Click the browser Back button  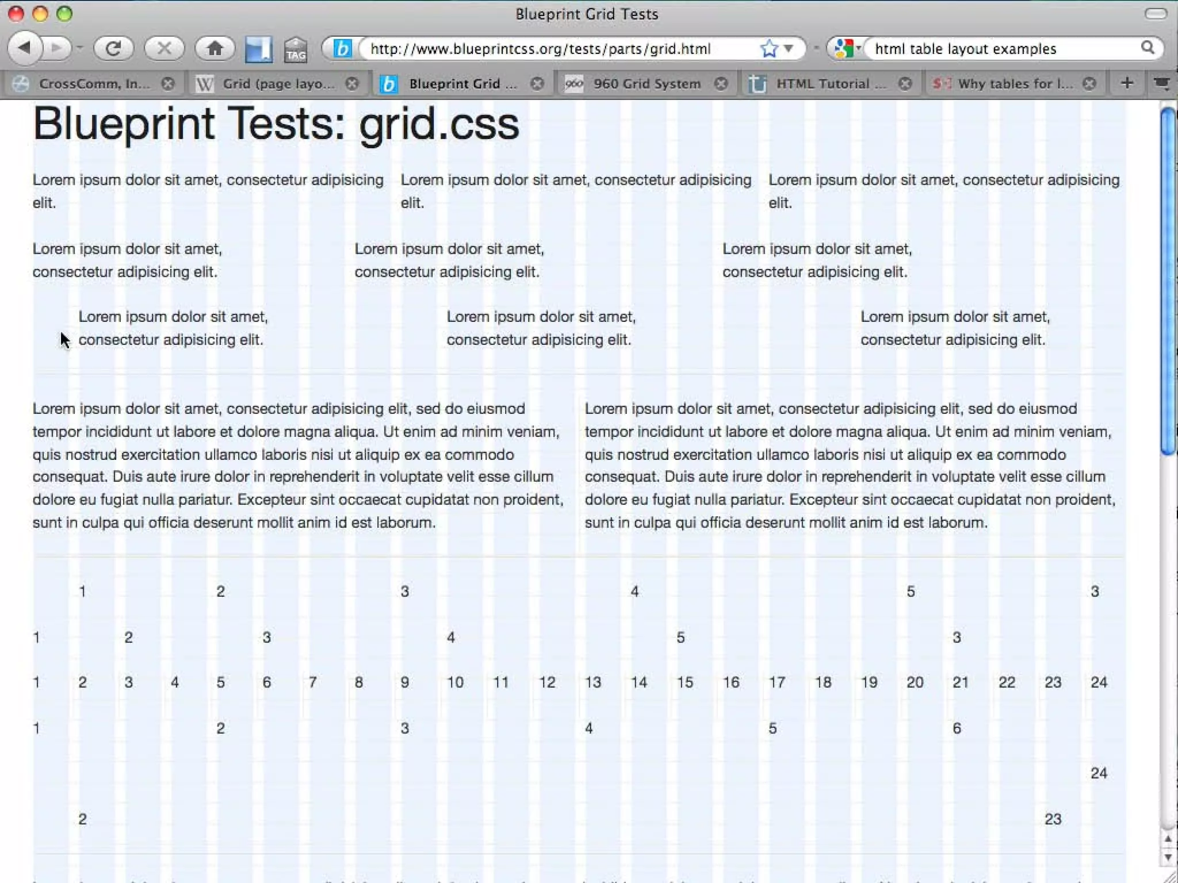[x=24, y=48]
